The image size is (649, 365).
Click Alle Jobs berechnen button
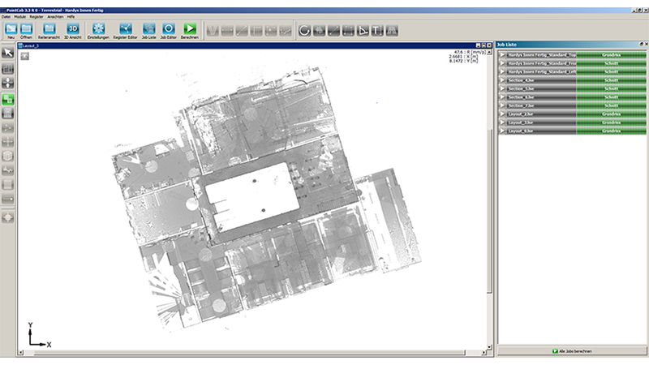point(572,351)
